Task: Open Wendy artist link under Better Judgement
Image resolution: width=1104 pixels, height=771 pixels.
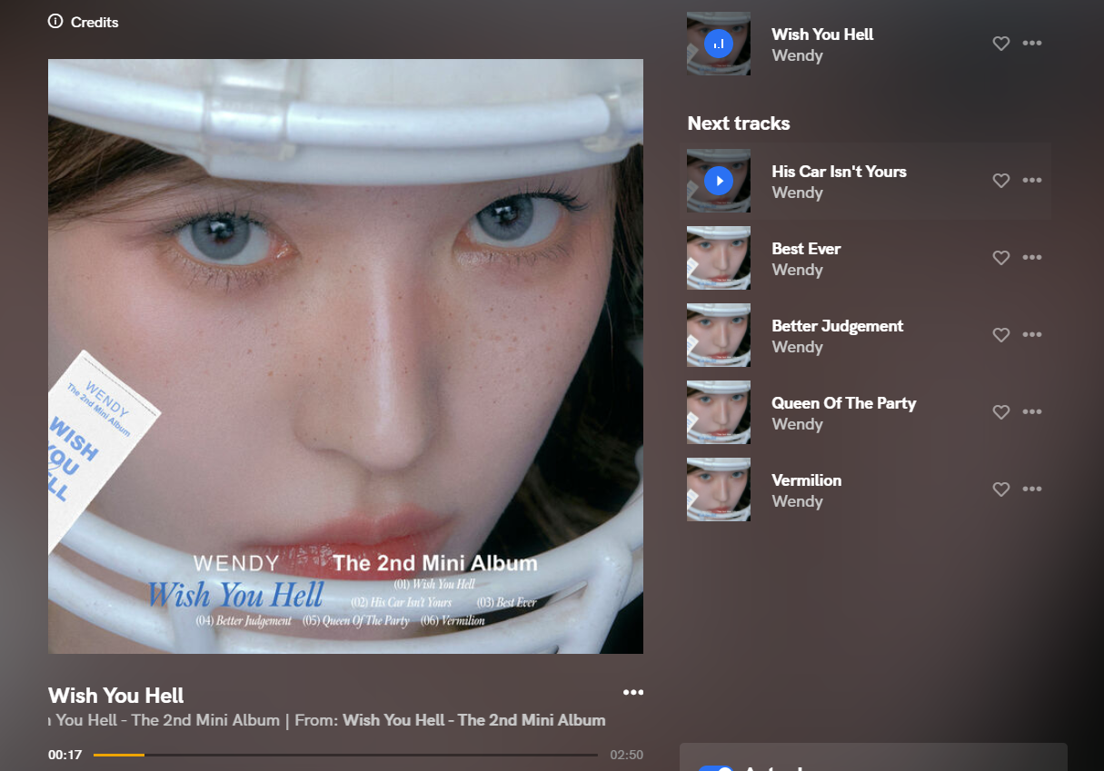Action: coord(797,347)
